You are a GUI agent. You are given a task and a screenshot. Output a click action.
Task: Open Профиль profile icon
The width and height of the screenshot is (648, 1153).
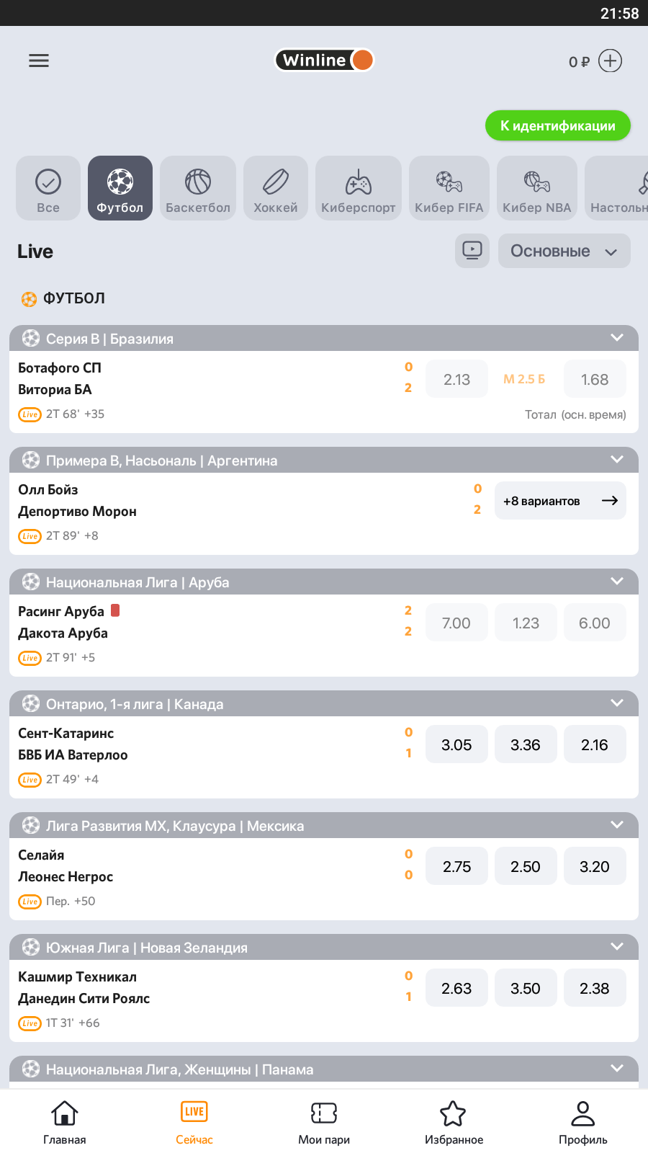[582, 1122]
